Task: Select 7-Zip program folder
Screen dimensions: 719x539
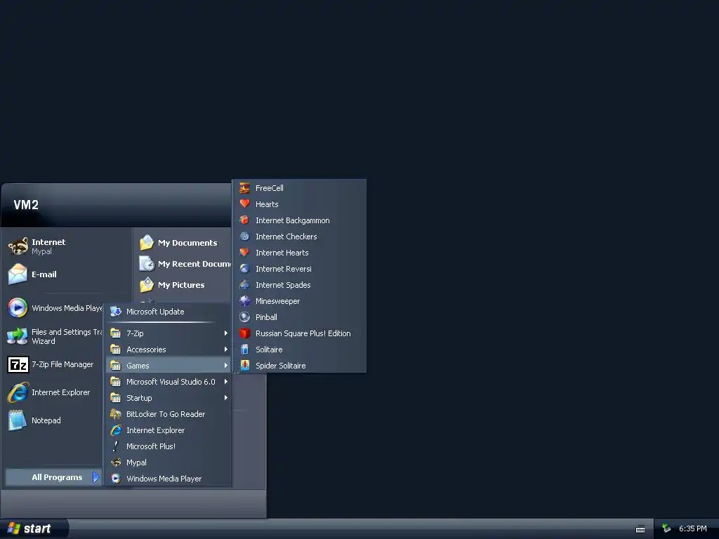Action: [169, 333]
